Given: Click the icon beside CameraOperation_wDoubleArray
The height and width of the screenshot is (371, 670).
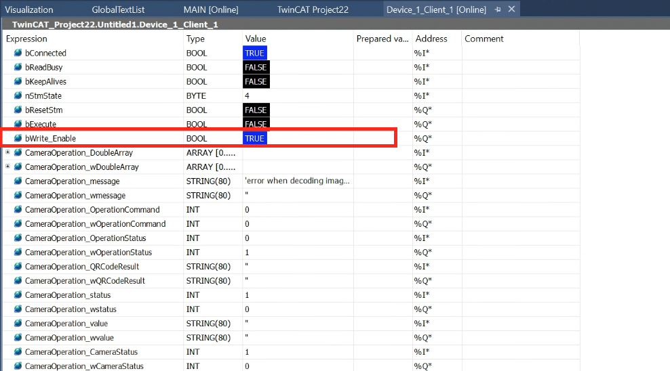Looking at the screenshot, I should coord(18,167).
